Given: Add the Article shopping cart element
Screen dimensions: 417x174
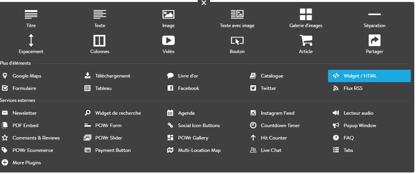Looking at the screenshot, I should tap(306, 44).
